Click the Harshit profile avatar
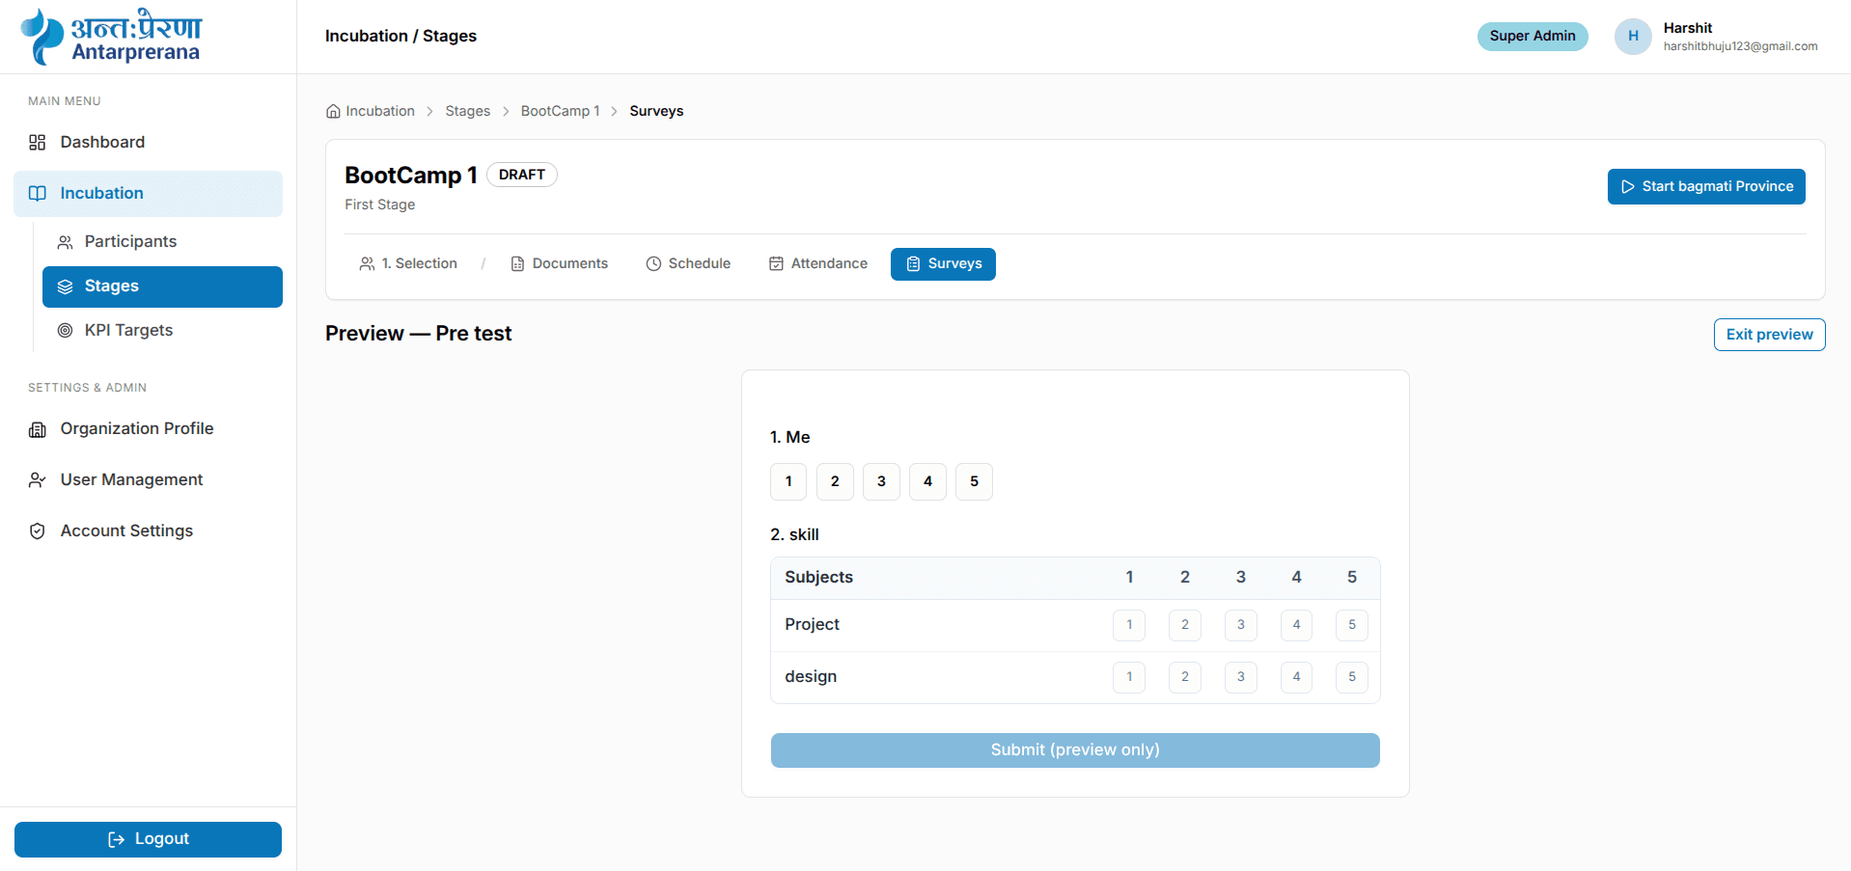Image resolution: width=1851 pixels, height=871 pixels. coord(1633,37)
